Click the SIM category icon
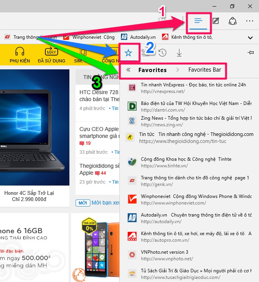 point(83,52)
